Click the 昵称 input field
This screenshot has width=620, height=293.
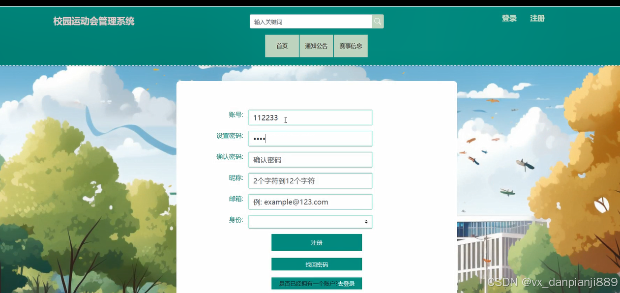point(310,180)
